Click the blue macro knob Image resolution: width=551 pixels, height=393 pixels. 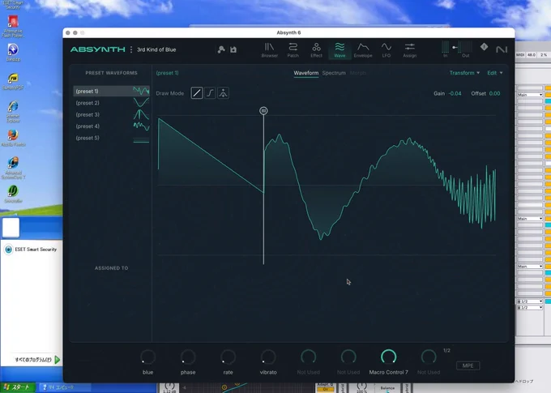[x=148, y=357]
